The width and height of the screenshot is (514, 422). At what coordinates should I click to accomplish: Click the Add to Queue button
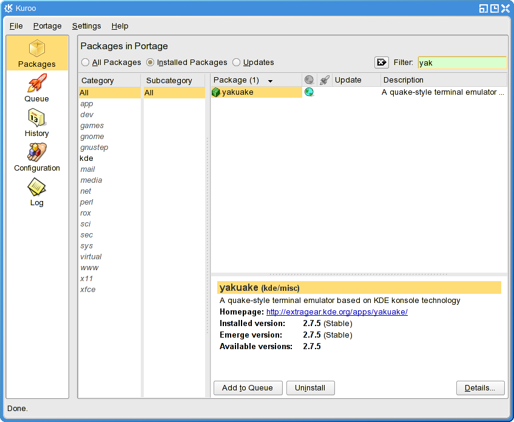[x=248, y=388]
